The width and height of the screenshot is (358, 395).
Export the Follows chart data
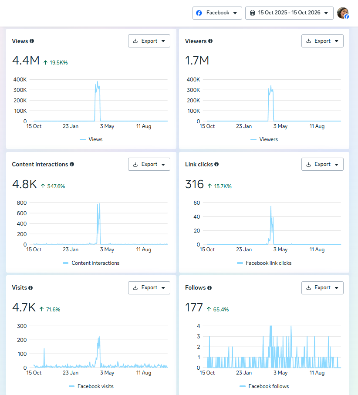point(322,288)
